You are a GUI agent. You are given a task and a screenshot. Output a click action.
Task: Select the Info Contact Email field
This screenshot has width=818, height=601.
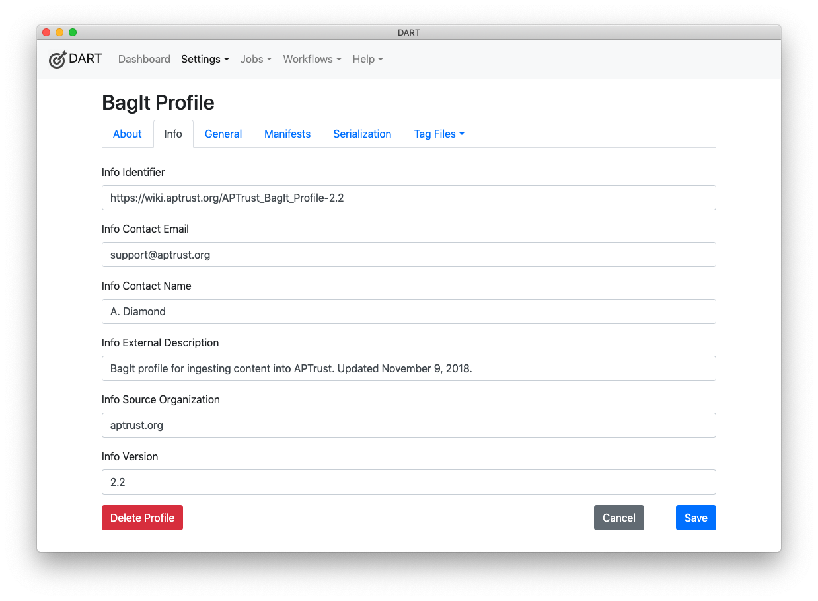408,255
